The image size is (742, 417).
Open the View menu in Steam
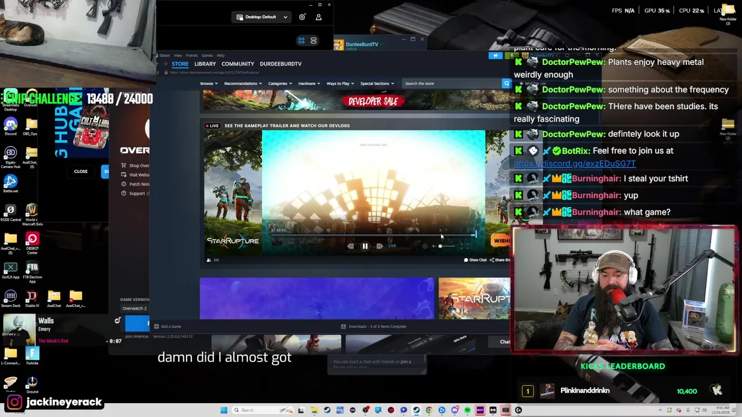click(177, 56)
